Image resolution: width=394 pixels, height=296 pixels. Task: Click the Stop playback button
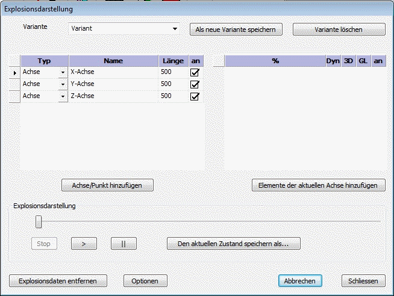pyautogui.click(x=44, y=244)
